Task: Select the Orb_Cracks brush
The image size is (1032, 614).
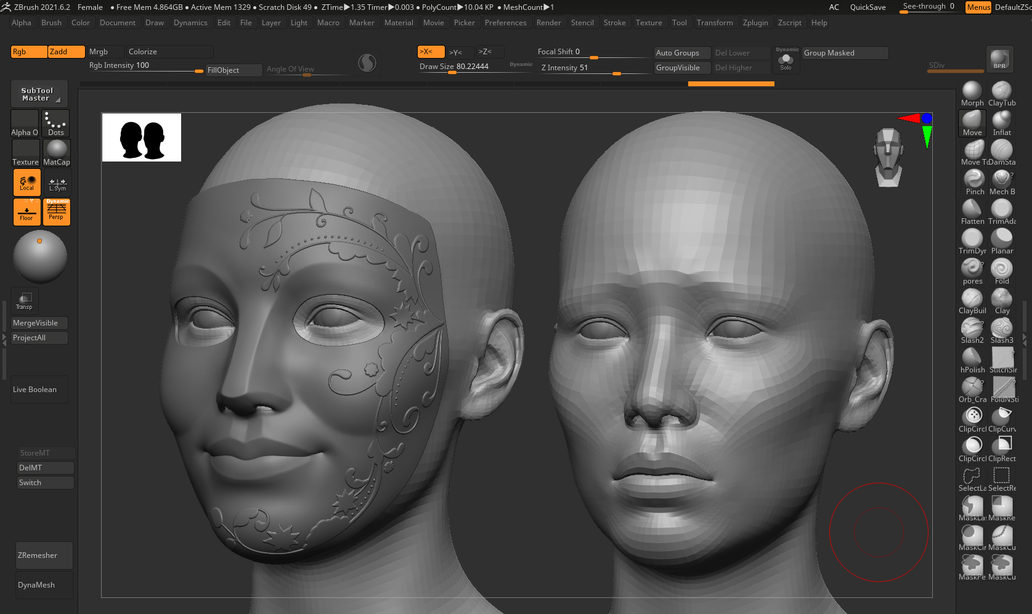Action: pos(972,390)
